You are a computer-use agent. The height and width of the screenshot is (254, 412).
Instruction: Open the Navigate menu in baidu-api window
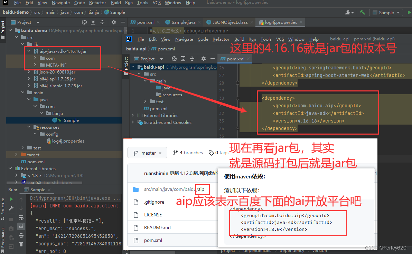pos(184,39)
